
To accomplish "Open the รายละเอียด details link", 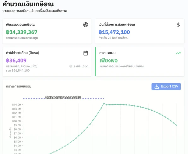I will pos(81,66).
